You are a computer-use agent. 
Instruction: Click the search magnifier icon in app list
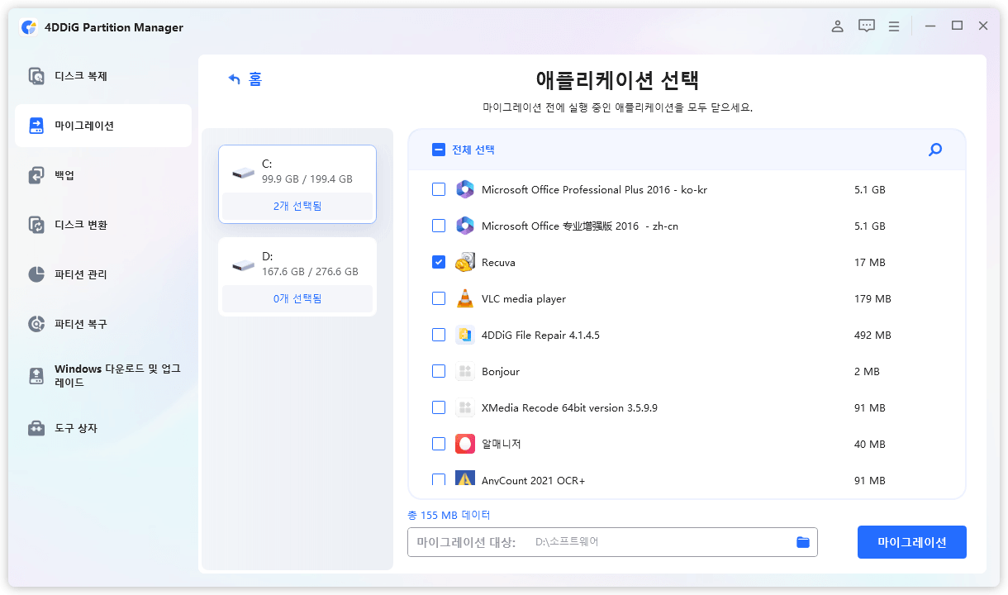click(935, 150)
